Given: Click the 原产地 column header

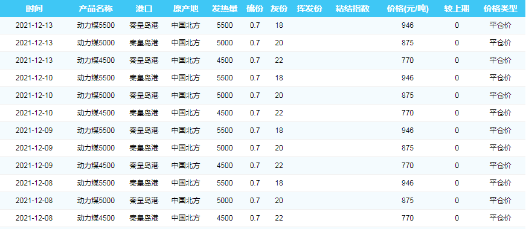Looking at the screenshot, I should point(185,8).
